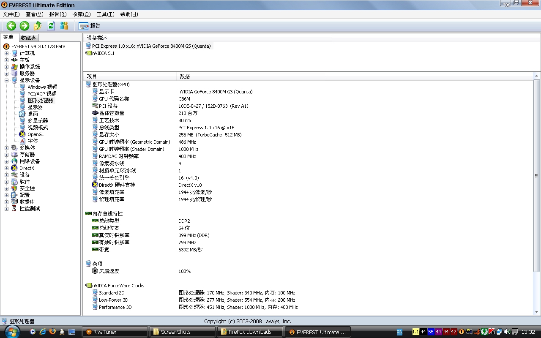Select Windows 视频 in the tree

(x=42, y=87)
